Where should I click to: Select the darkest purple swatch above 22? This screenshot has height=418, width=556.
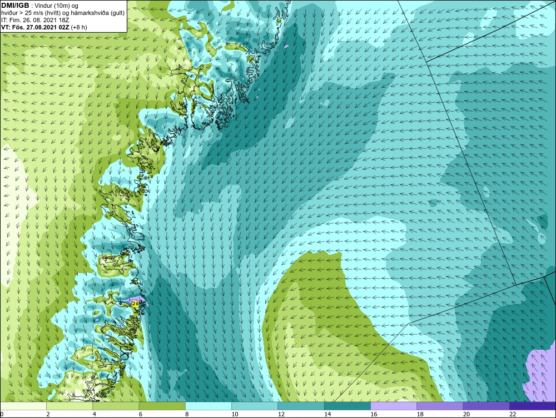(532, 406)
